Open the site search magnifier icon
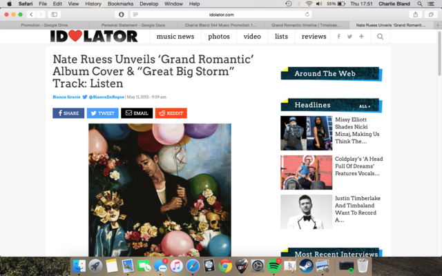The image size is (442, 276). (x=380, y=37)
